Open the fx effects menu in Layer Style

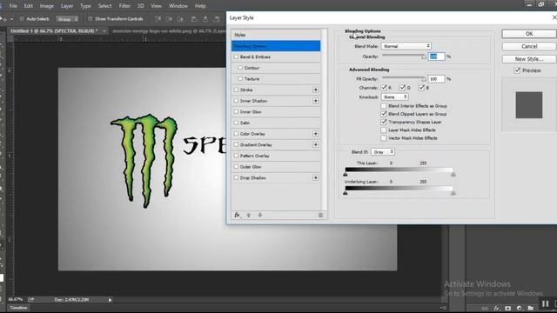tap(237, 215)
